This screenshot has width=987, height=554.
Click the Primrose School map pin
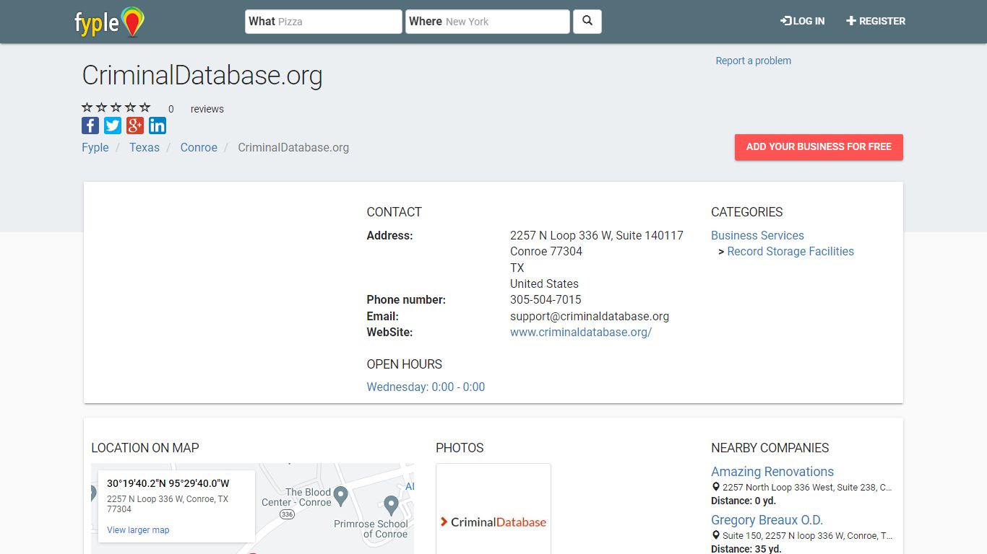pos(391,504)
